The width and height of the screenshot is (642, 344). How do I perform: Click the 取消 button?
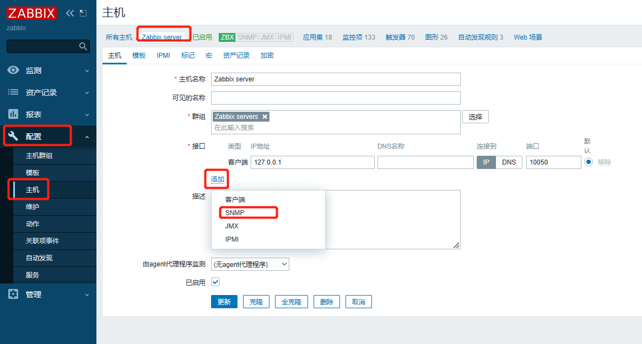click(359, 302)
